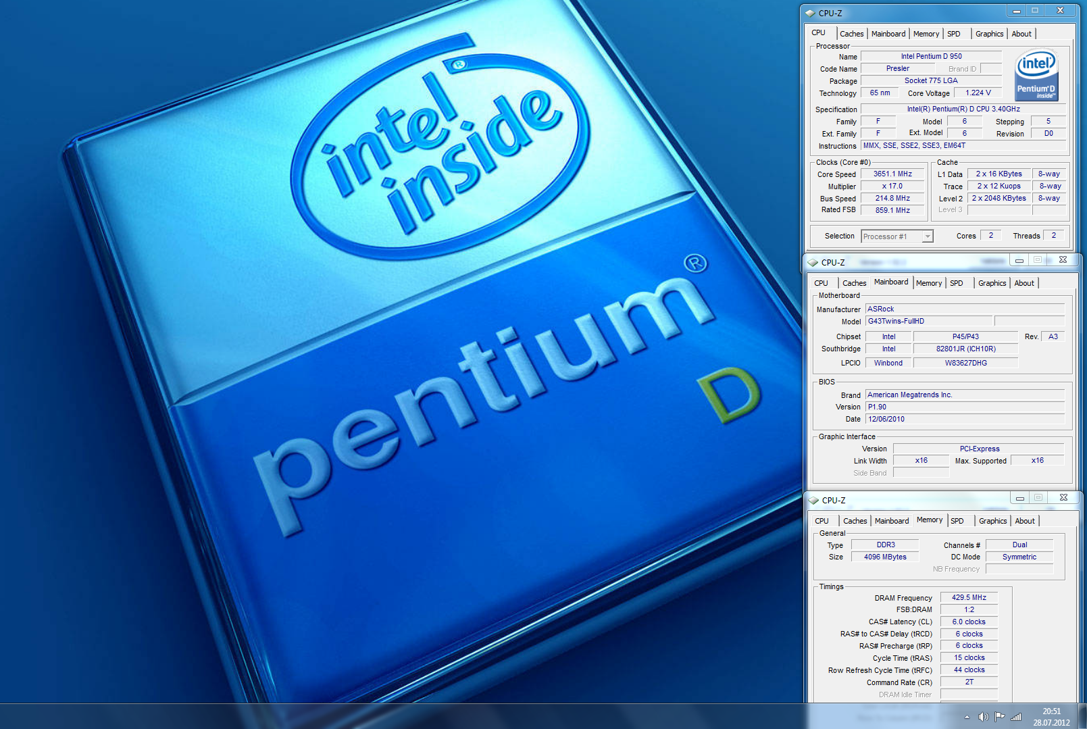Image resolution: width=1087 pixels, height=729 pixels.
Task: Minimize the top CPU-Z window
Action: 1015,11
